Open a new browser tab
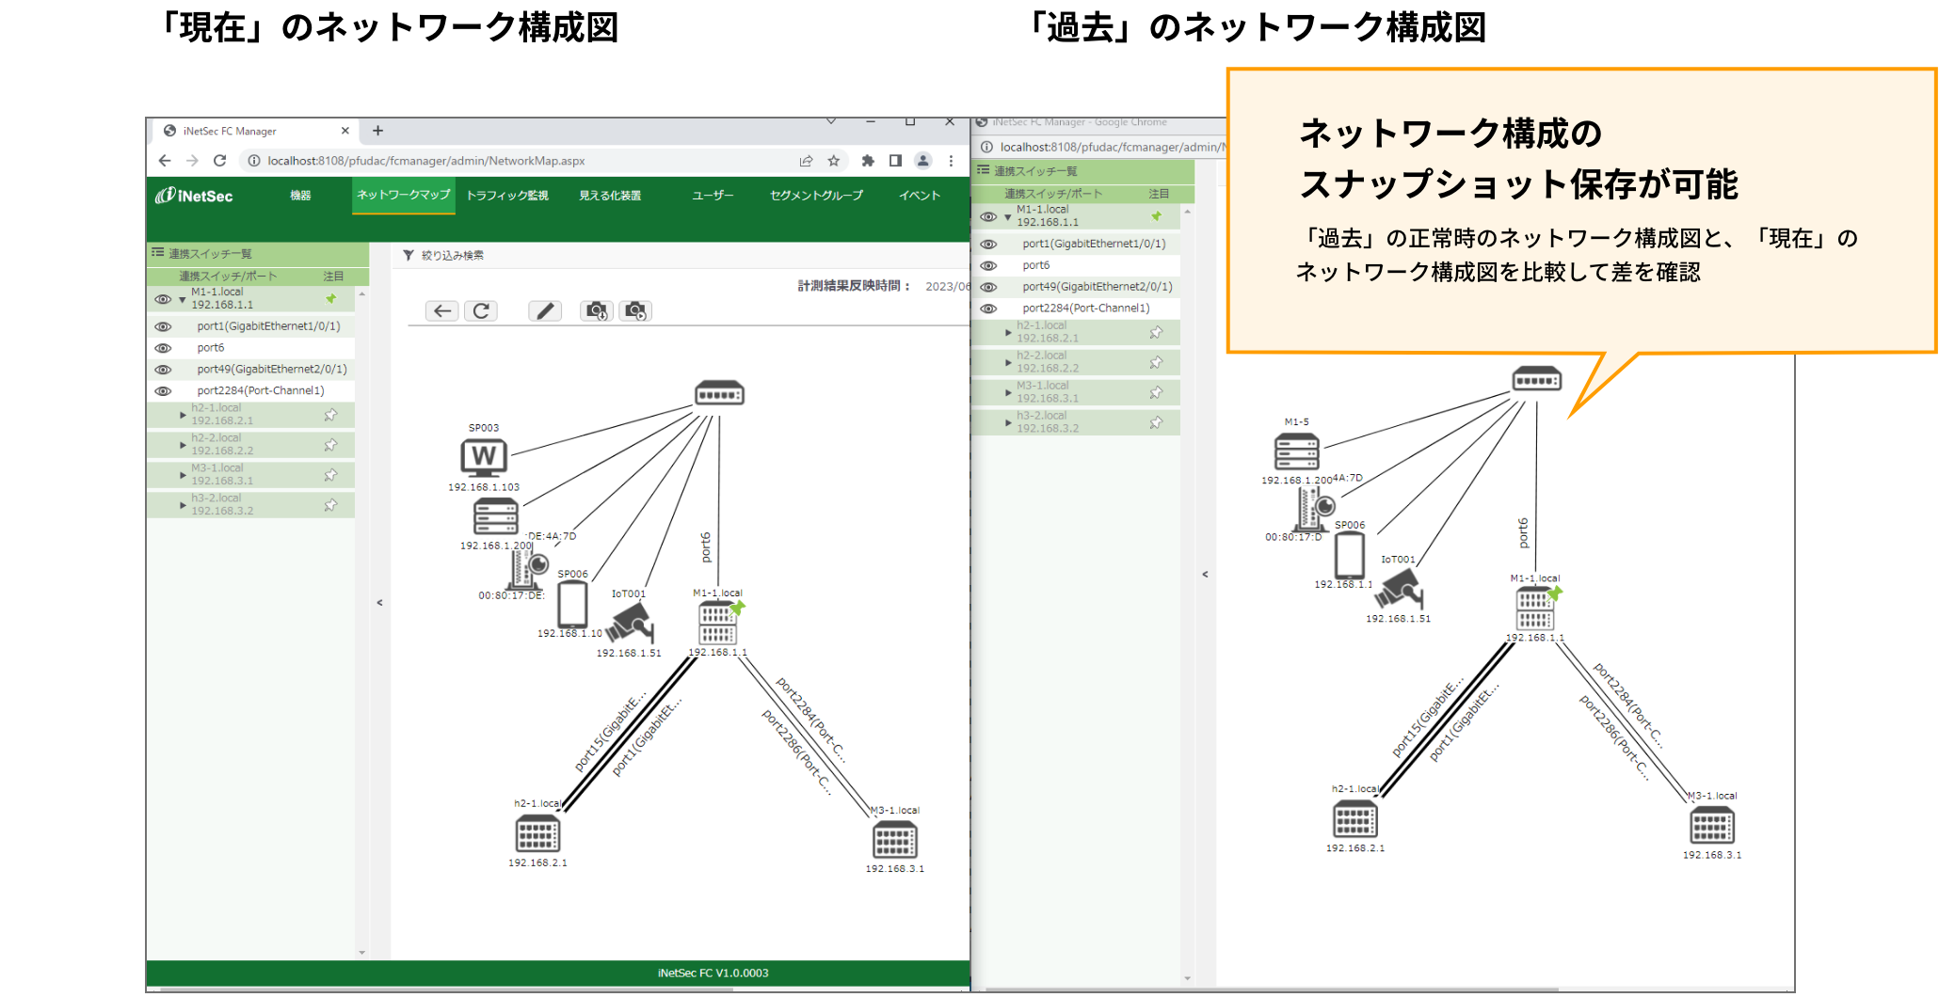 pos(377,131)
